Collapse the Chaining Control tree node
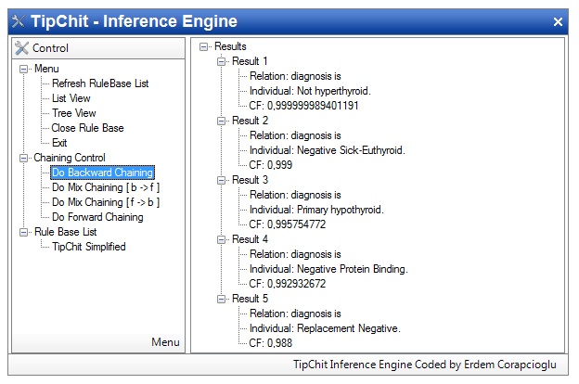The height and width of the screenshot is (384, 579). coord(24,158)
